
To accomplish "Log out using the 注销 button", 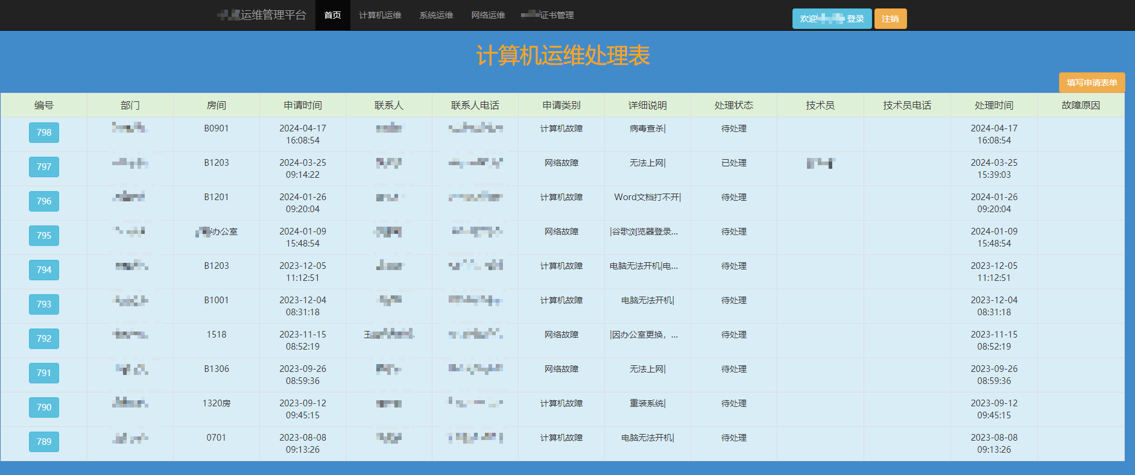I will pyautogui.click(x=890, y=19).
